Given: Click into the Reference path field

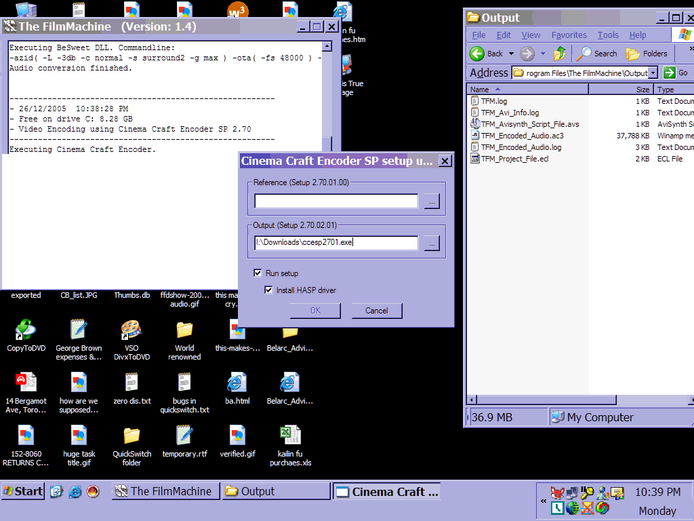Looking at the screenshot, I should point(336,201).
